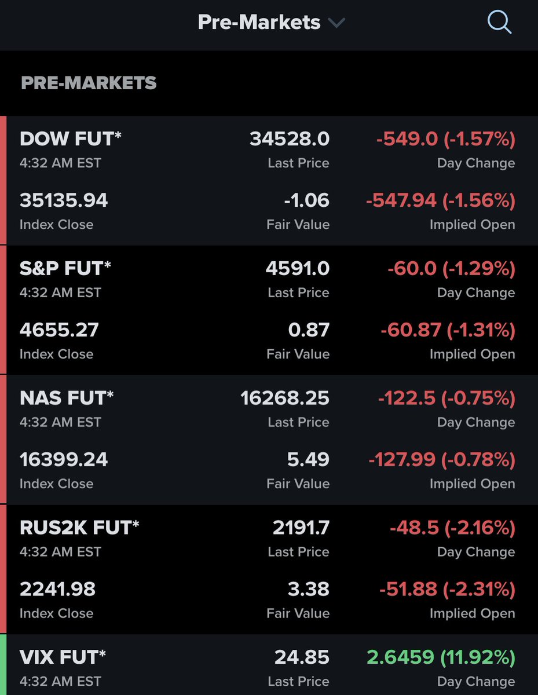The height and width of the screenshot is (695, 538).
Task: Select NAS FUT futures entry
Action: [x=269, y=440]
